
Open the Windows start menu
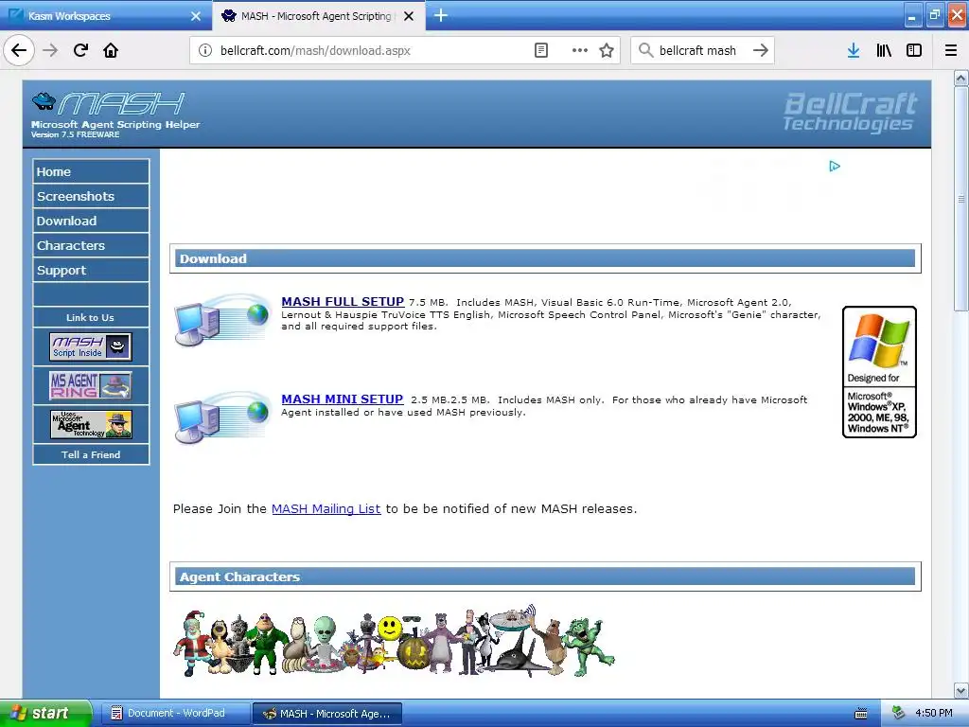pos(45,714)
